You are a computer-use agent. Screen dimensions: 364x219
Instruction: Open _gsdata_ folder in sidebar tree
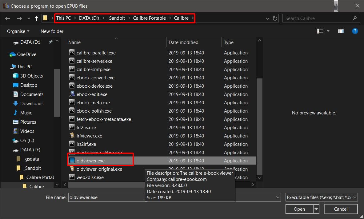[x=32, y=159]
